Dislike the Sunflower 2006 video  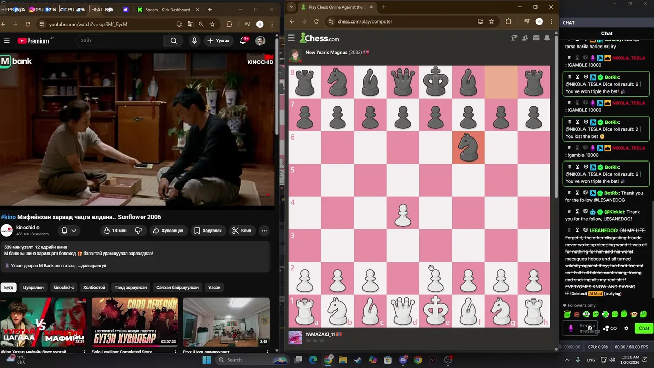point(138,231)
